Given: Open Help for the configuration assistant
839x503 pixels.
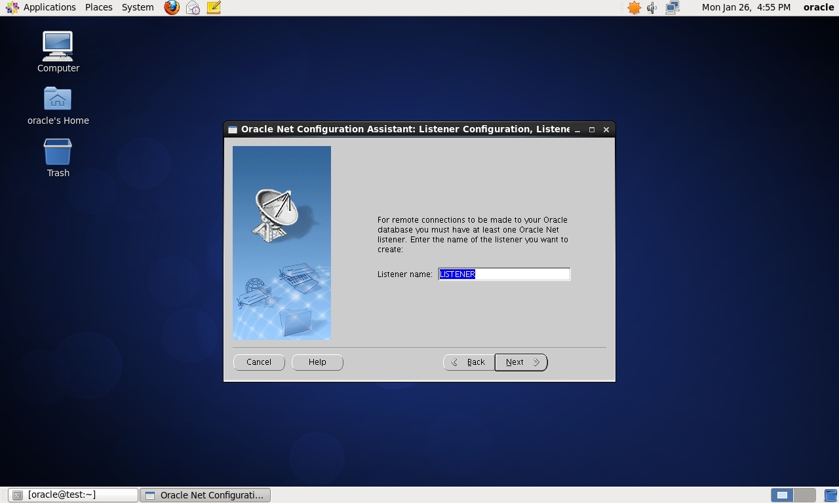Looking at the screenshot, I should (x=317, y=362).
